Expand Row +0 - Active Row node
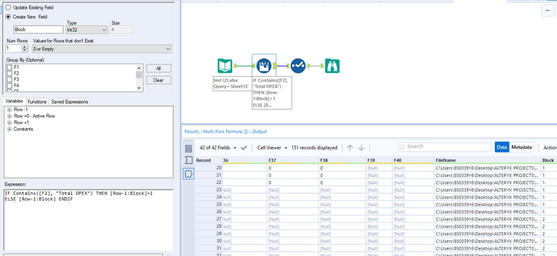 [9, 116]
